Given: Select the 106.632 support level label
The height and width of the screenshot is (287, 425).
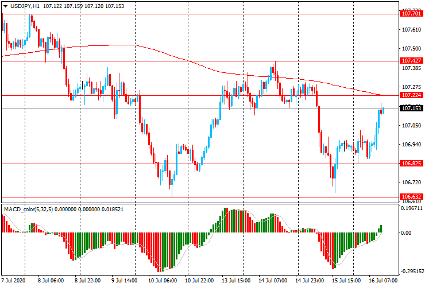Looking at the screenshot, I should click(x=411, y=196).
